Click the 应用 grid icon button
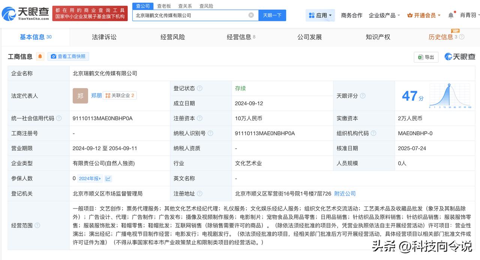This screenshot has width=480, height=260. 320,15
